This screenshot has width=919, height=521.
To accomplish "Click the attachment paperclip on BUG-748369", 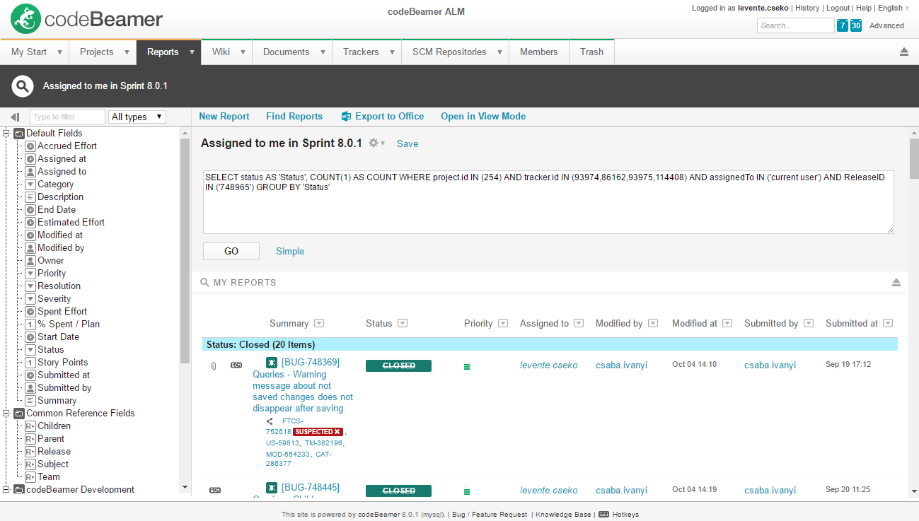I will click(214, 365).
